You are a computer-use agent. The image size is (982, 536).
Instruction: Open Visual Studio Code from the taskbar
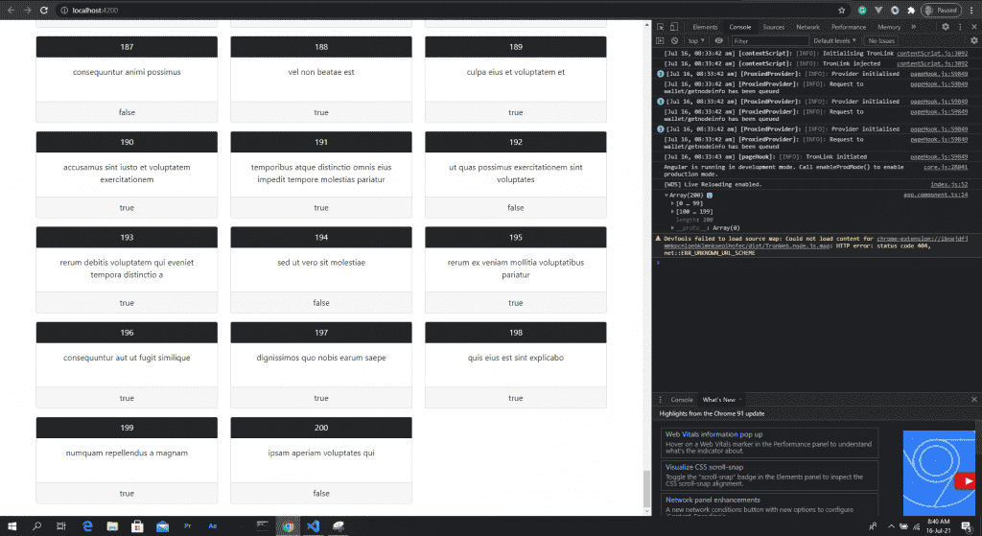click(x=313, y=526)
